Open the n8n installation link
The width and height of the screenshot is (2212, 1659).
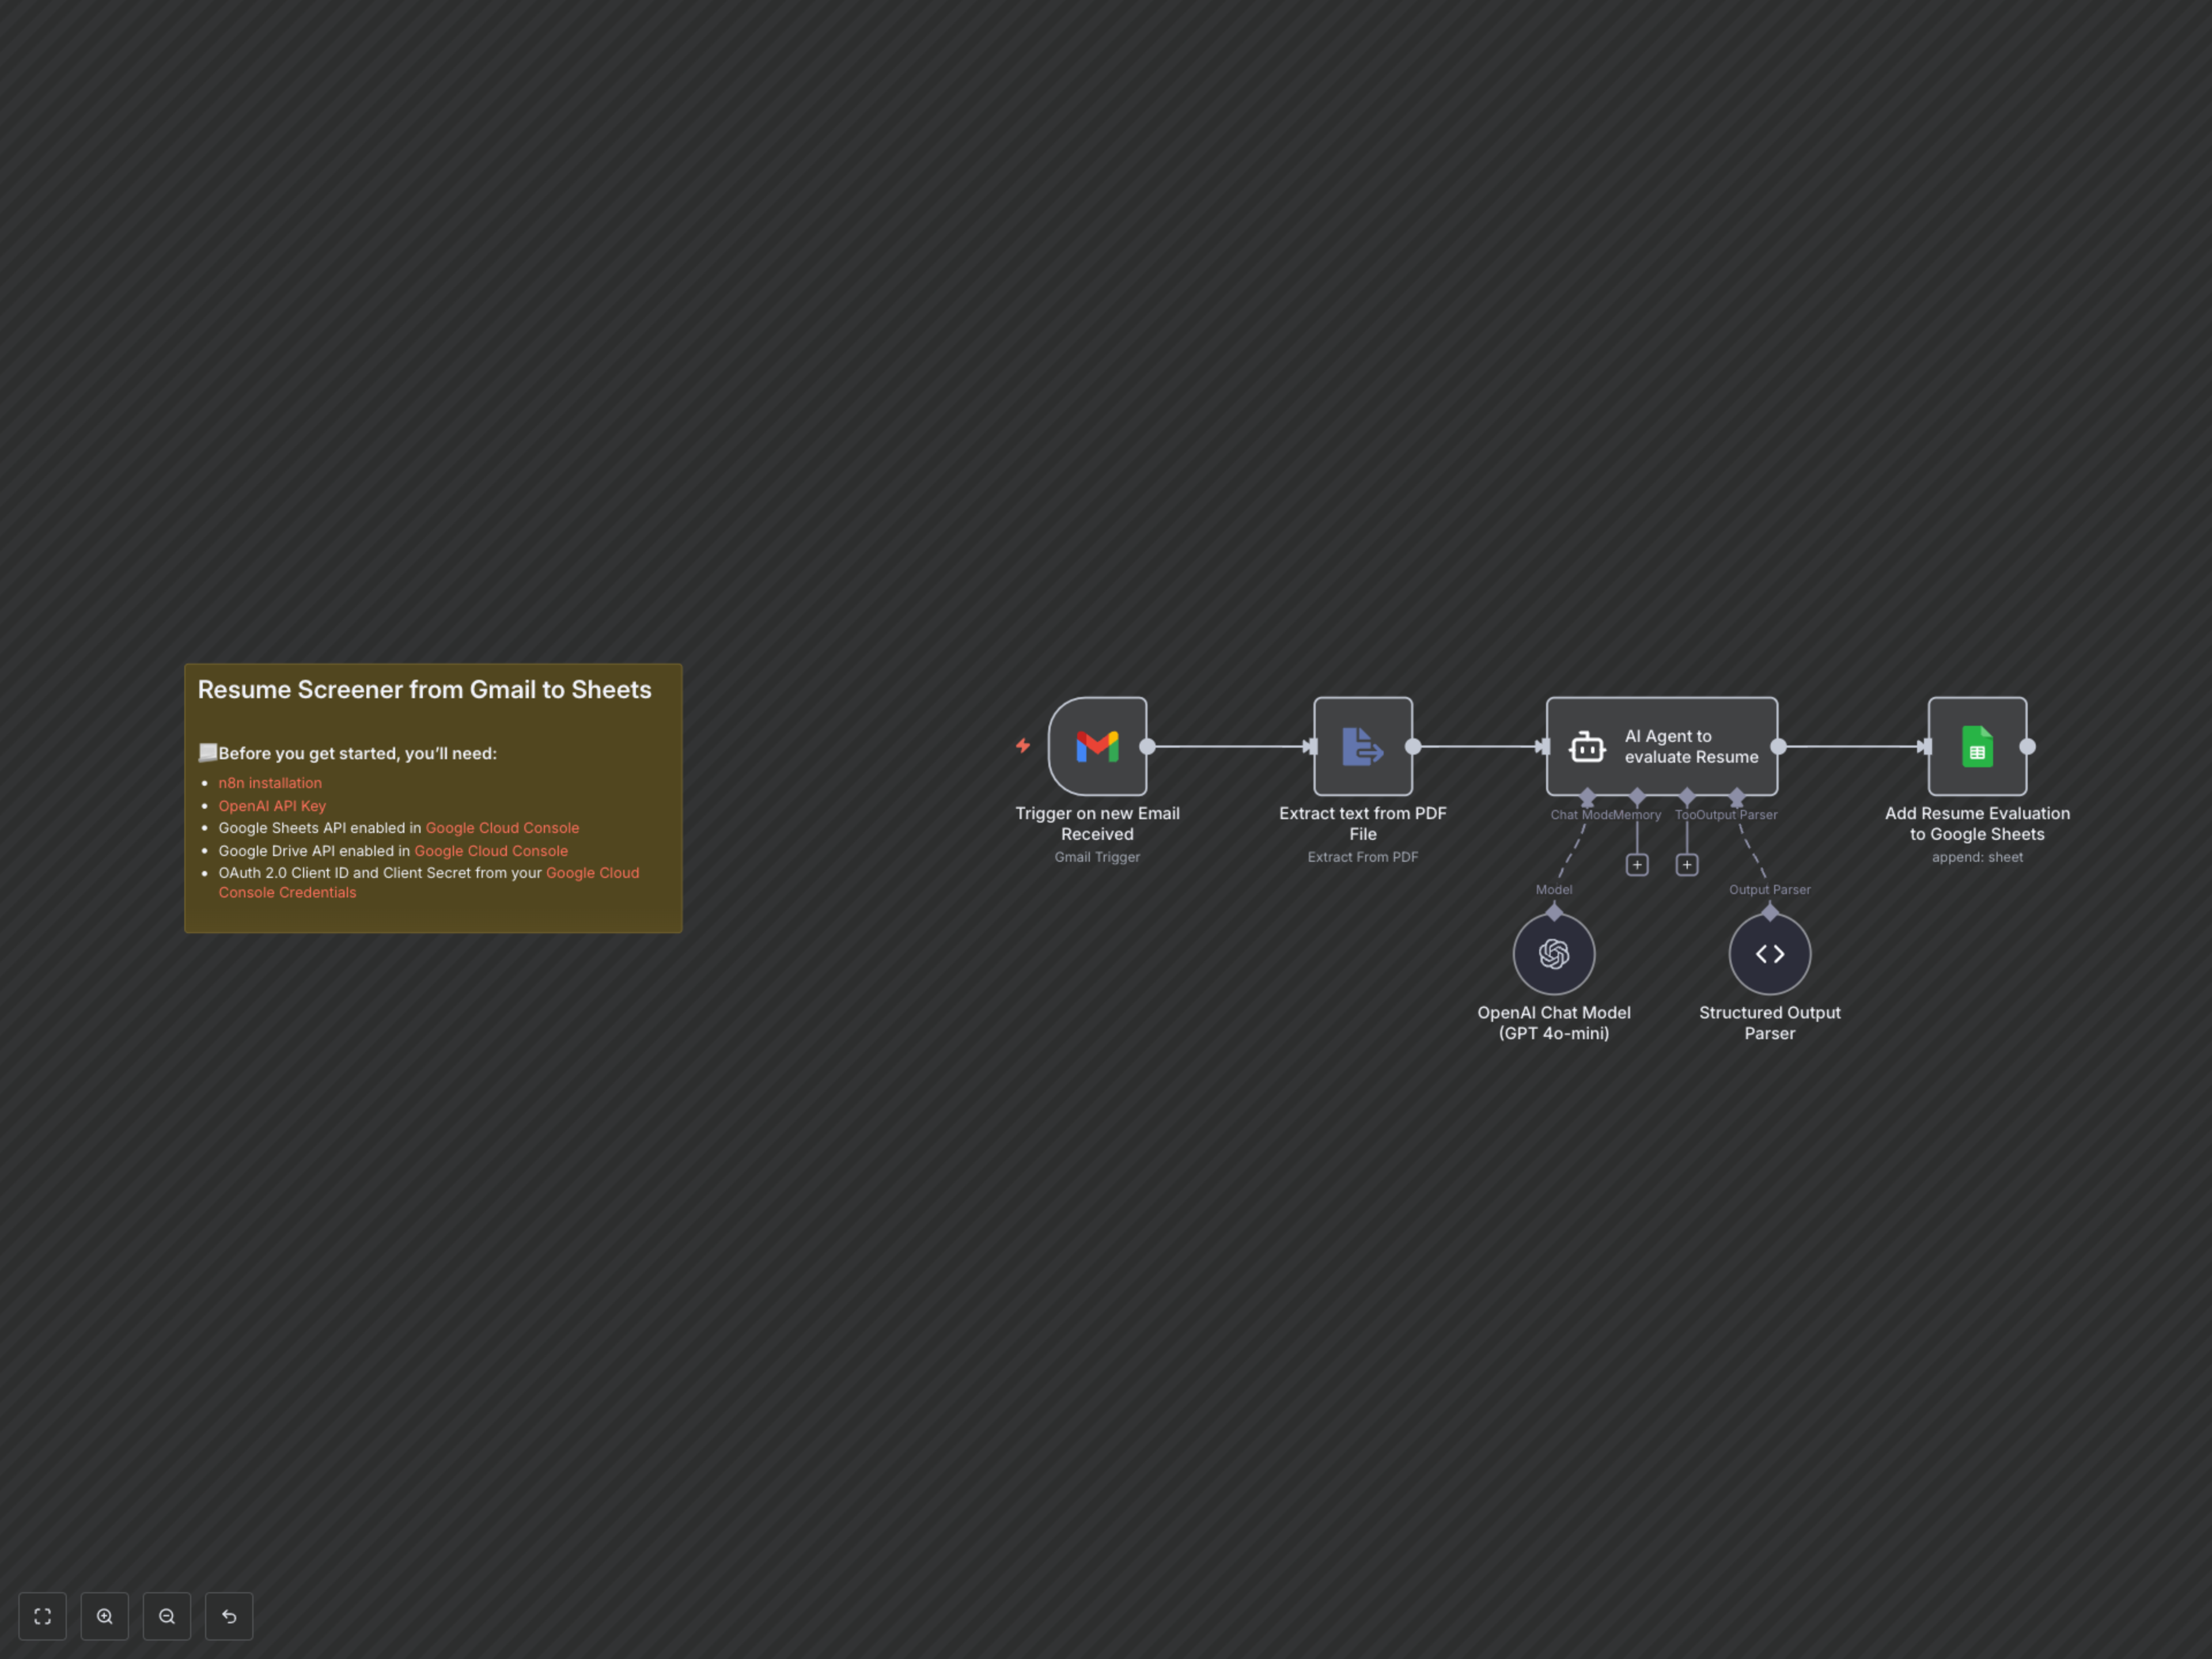coord(270,783)
